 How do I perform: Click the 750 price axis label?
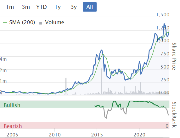(x=165, y=54)
